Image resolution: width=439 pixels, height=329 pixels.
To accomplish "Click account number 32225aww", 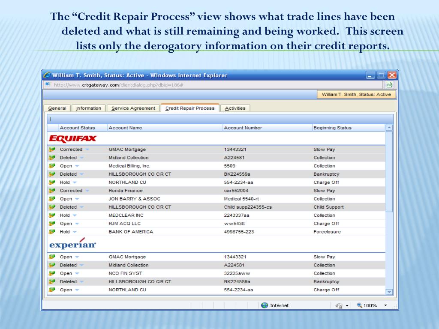I will click(237, 273).
